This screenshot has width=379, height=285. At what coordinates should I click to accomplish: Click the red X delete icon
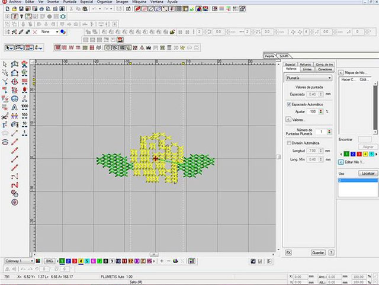35,31
